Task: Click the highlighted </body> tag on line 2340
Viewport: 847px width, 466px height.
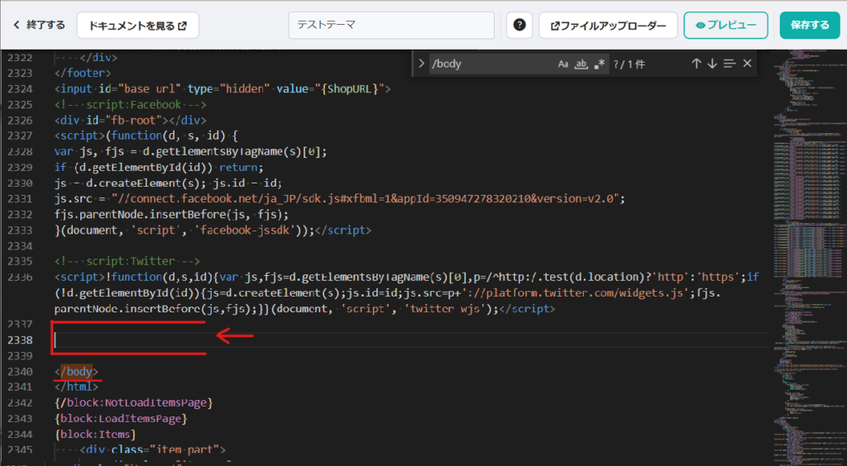Action: point(76,372)
